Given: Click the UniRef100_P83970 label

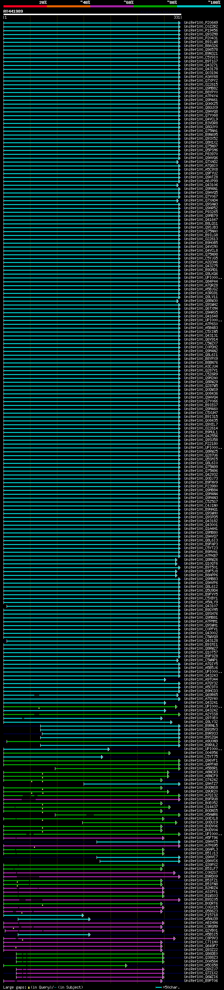Looking at the screenshot, I should point(201,154).
